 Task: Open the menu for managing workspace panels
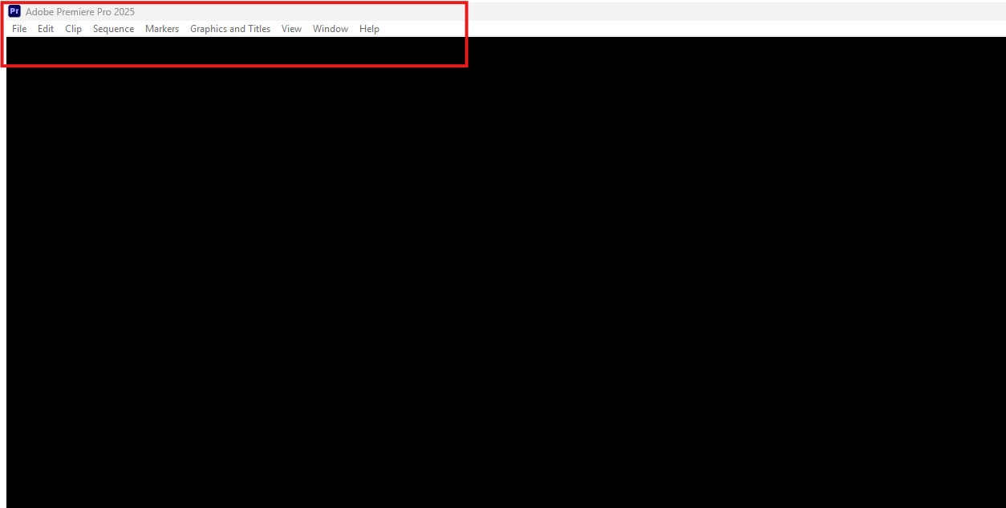coord(331,29)
